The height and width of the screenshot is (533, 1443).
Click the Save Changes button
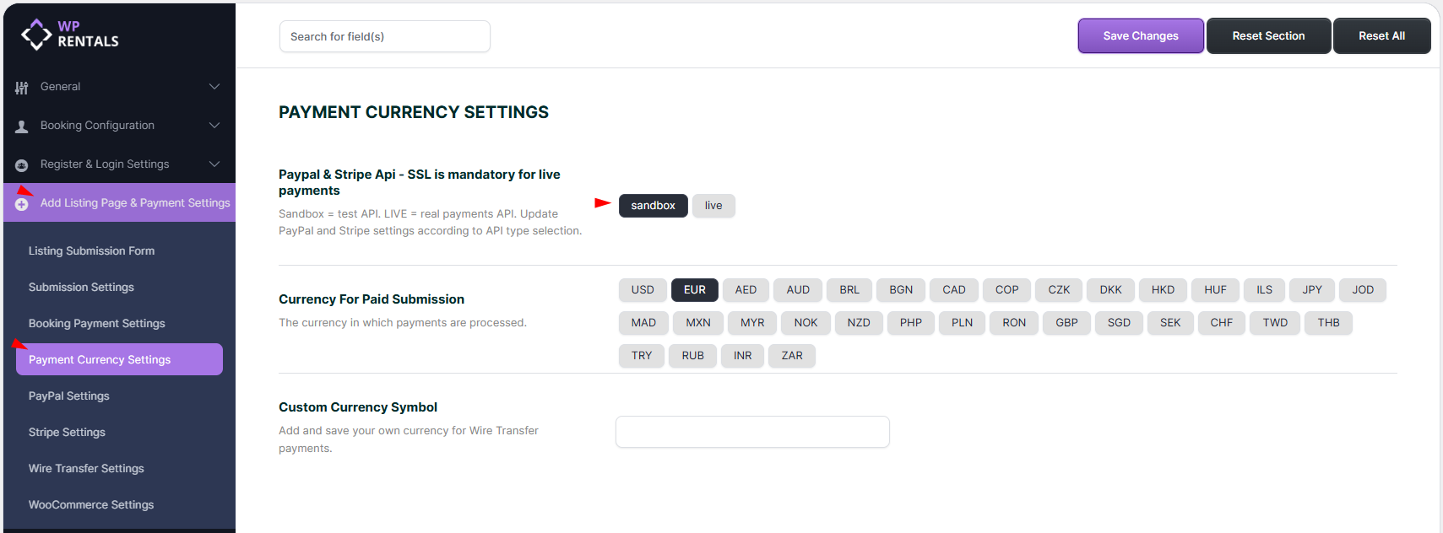click(x=1140, y=36)
